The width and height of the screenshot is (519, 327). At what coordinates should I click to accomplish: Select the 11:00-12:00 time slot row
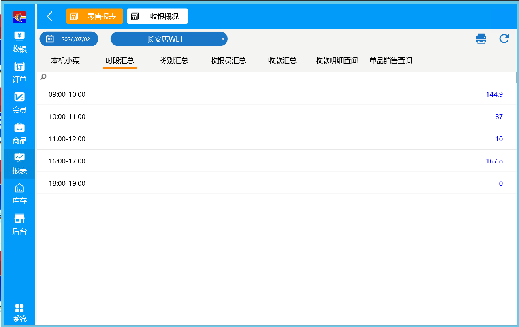click(277, 139)
